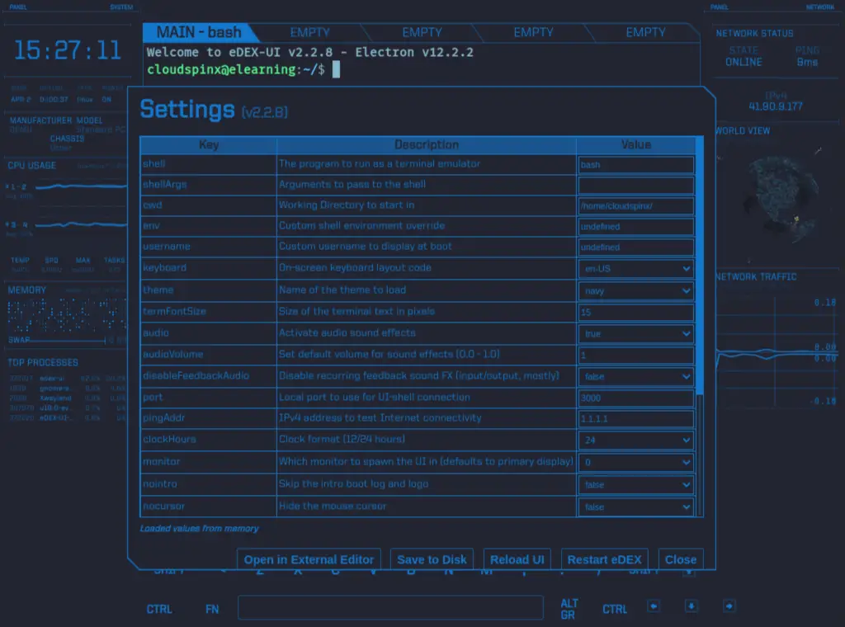Open the clockHours format dropdown
Screen dimensions: 845x627
click(x=635, y=440)
